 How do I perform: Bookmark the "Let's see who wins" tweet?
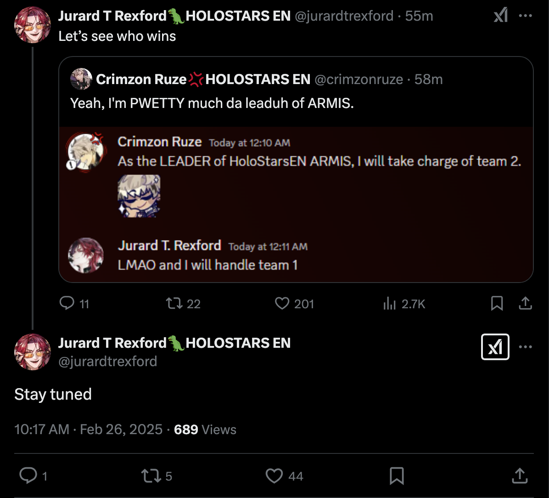point(497,303)
